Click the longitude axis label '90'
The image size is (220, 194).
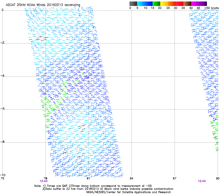coord(218,178)
